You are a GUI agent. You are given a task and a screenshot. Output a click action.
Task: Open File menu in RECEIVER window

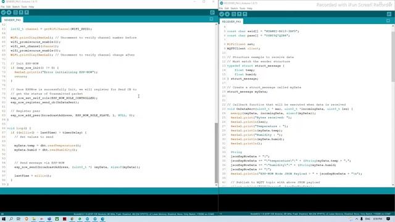221,9
